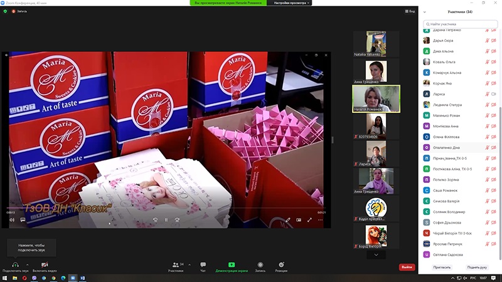Click the green encryption shield icon
Image resolution: width=502 pixels, height=282 pixels.
tap(5, 11)
